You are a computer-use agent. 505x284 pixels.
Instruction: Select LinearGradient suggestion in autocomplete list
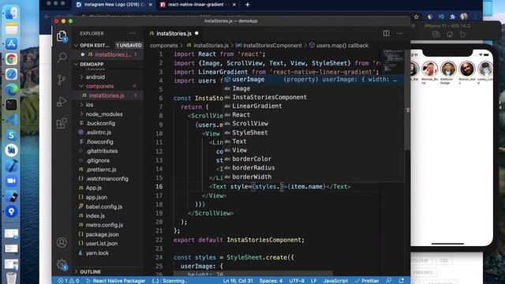[x=313, y=106]
